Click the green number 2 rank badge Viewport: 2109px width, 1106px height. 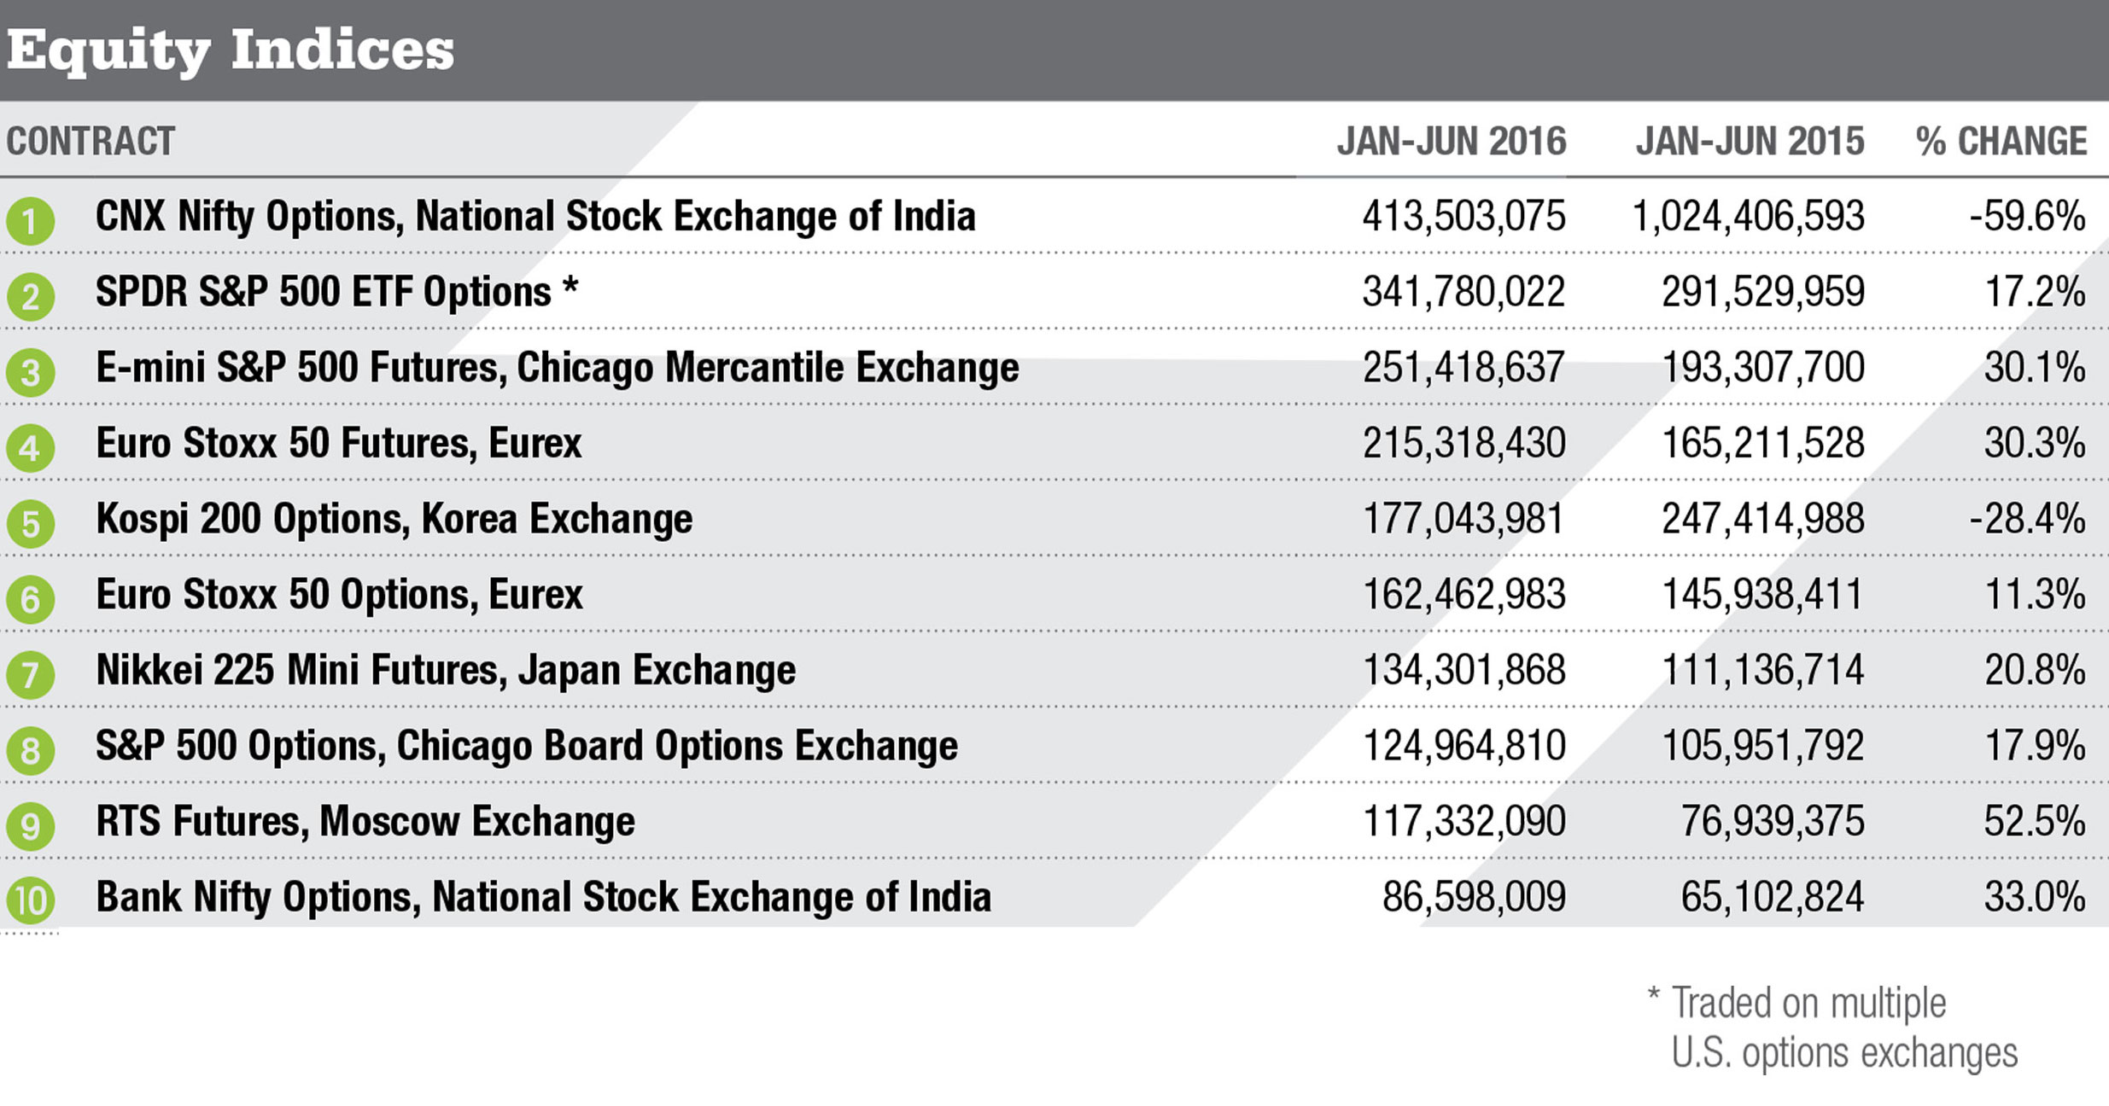click(x=31, y=296)
